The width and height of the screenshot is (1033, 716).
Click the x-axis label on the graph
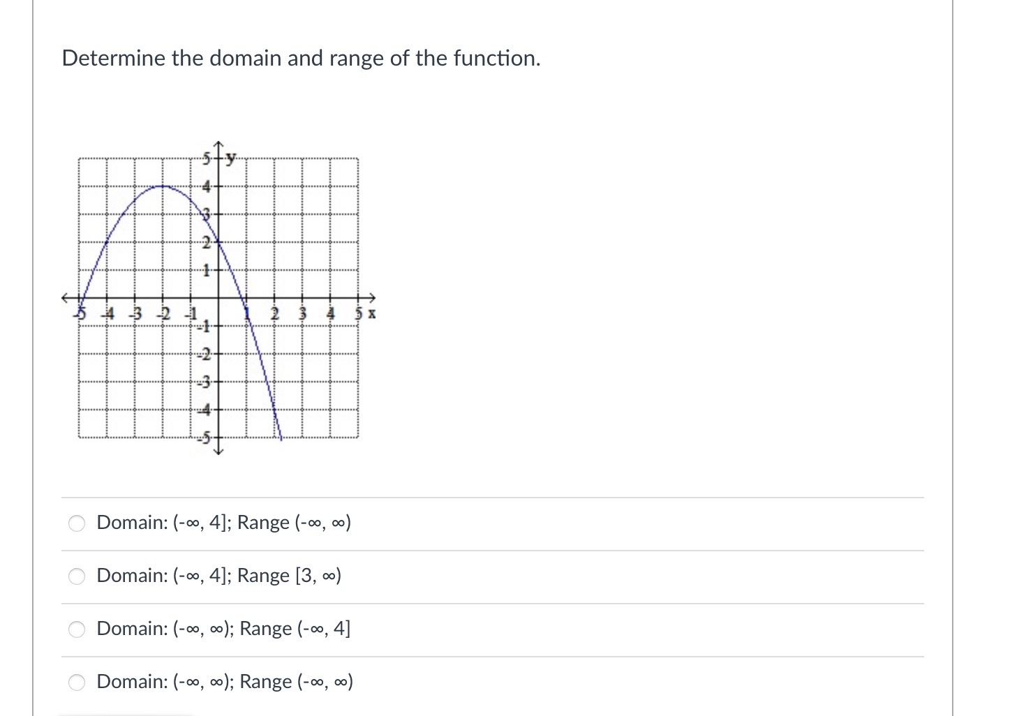click(372, 313)
